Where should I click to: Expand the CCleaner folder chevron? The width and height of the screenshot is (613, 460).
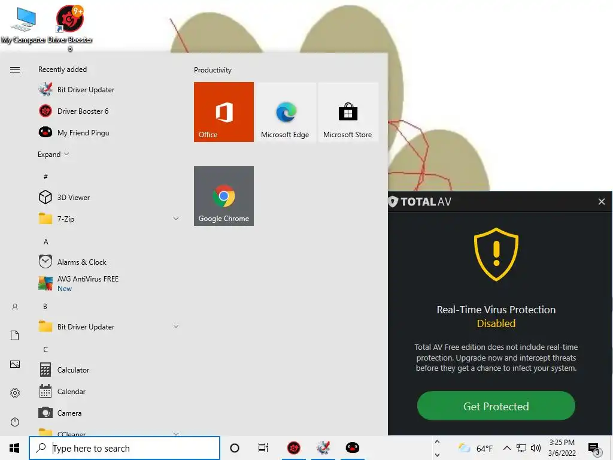[176, 434]
